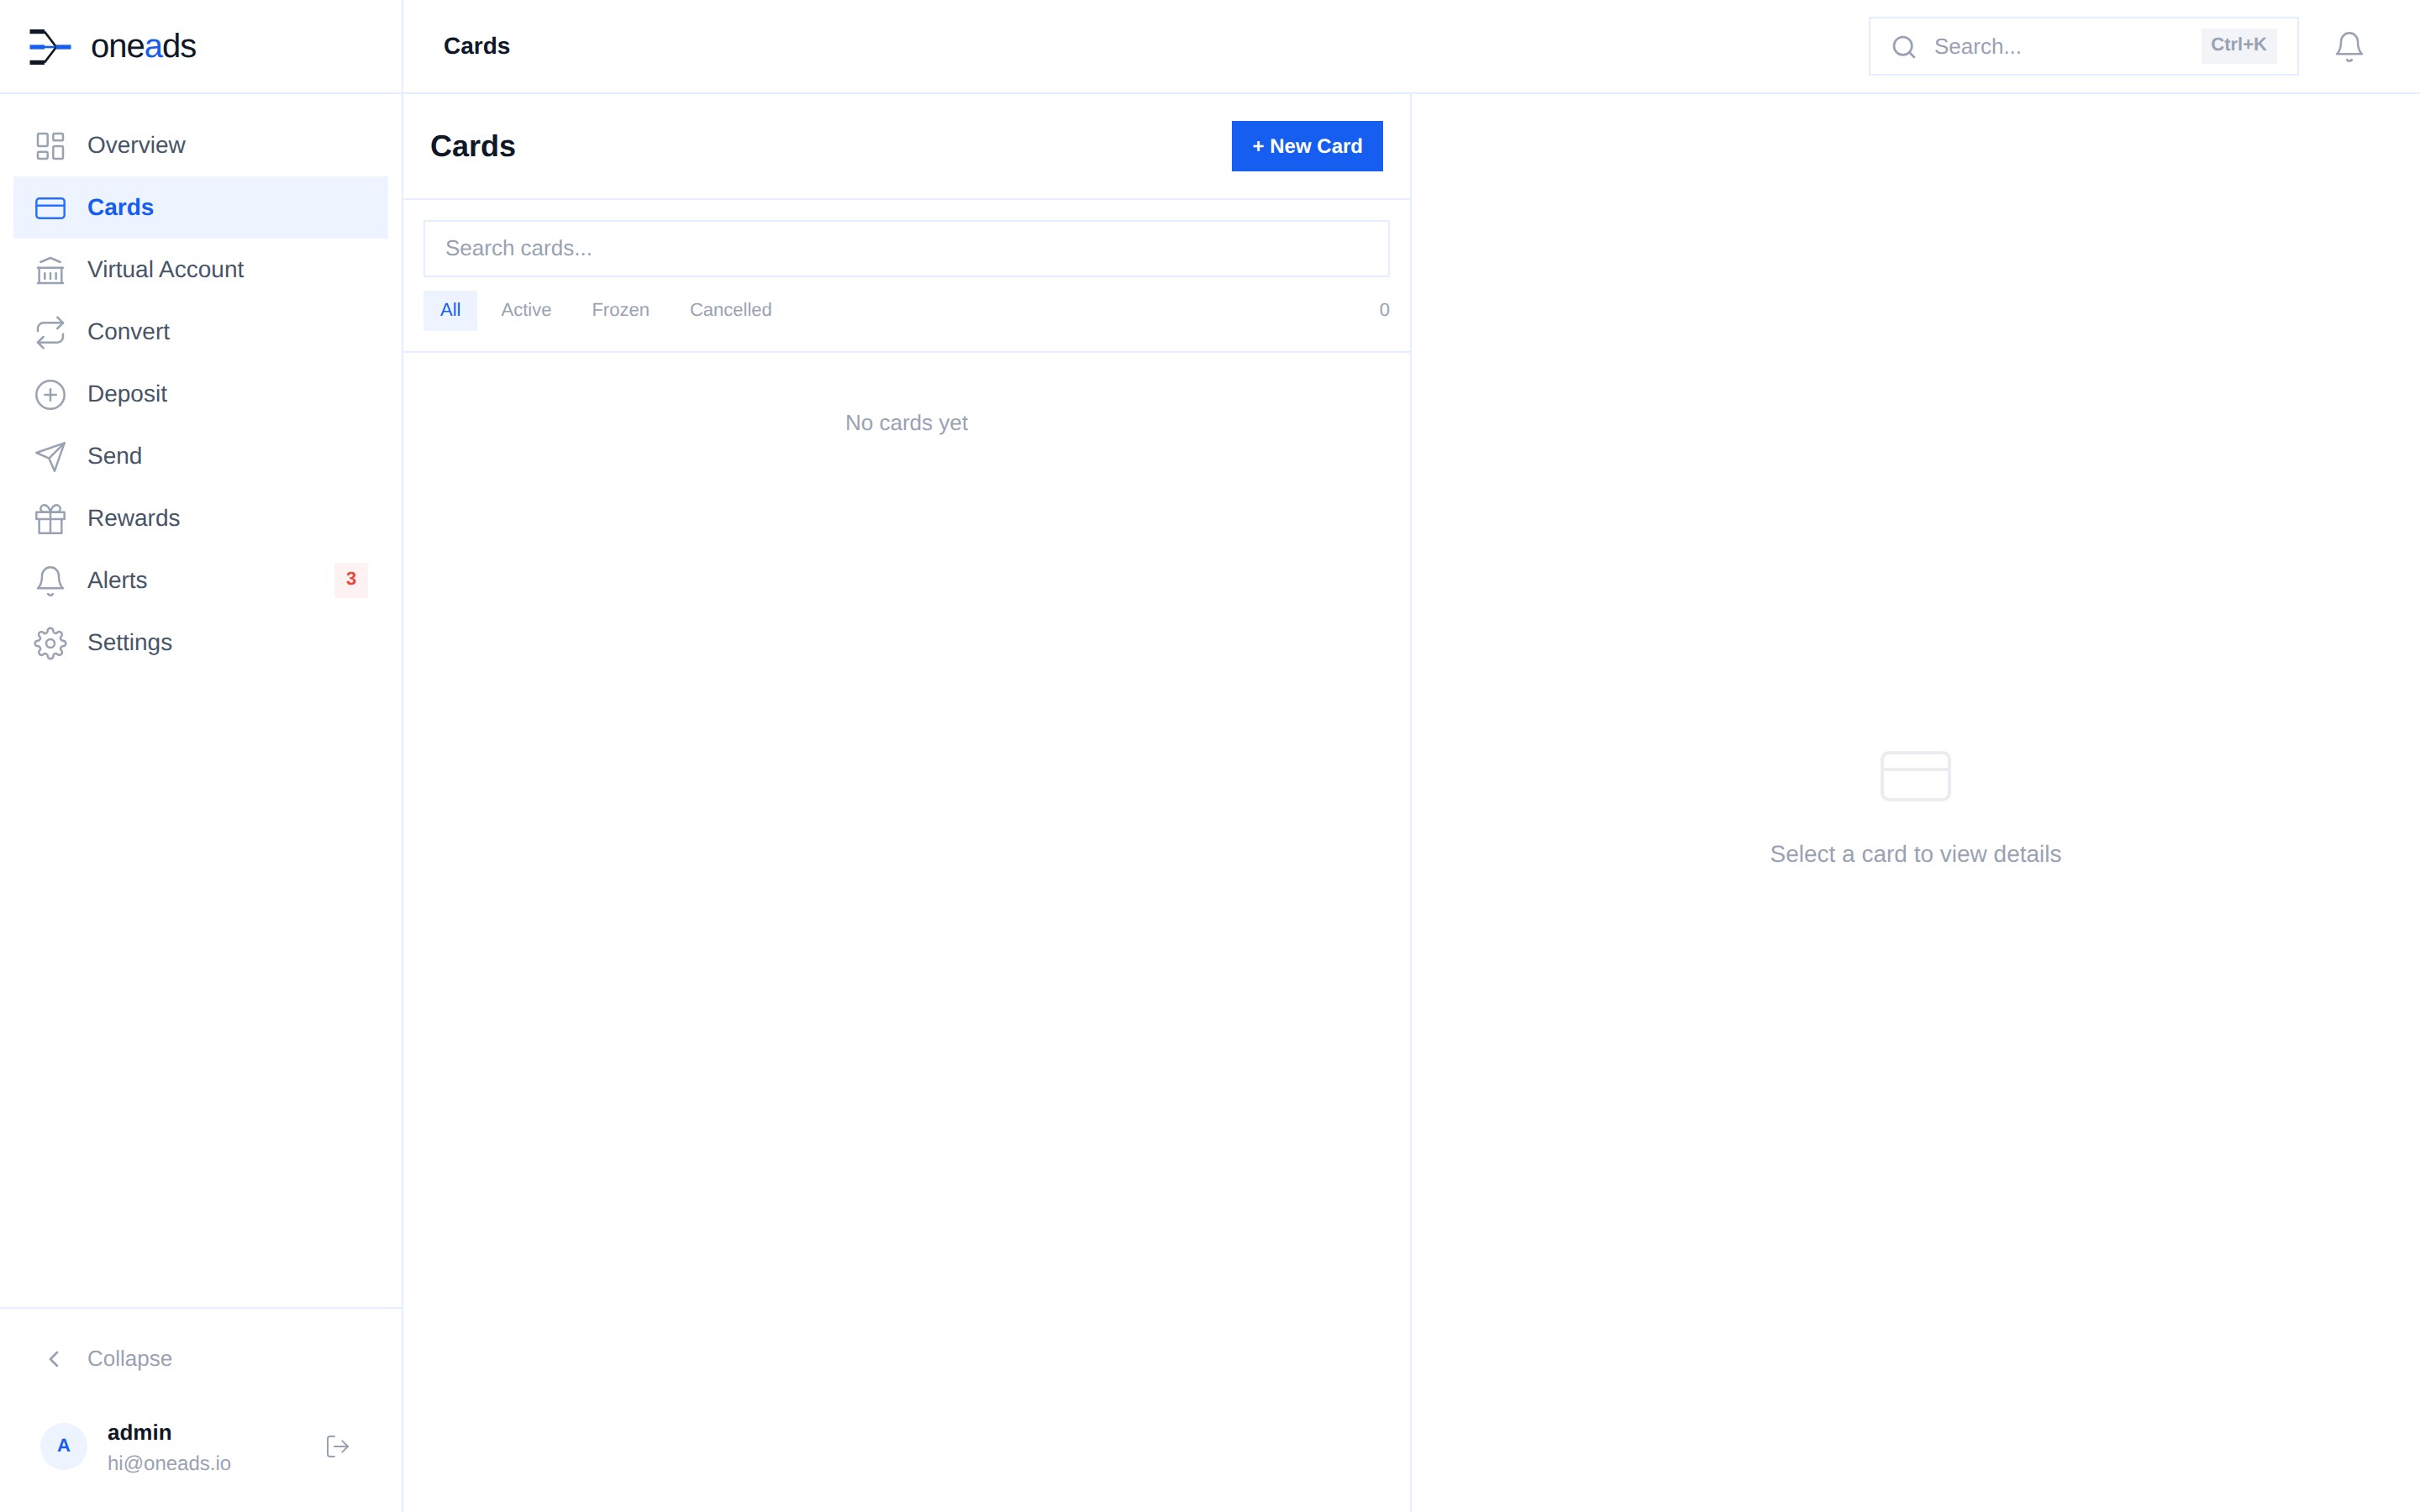Image resolution: width=2420 pixels, height=1512 pixels.
Task: Click the Rewards gift icon
Action: (x=50, y=518)
